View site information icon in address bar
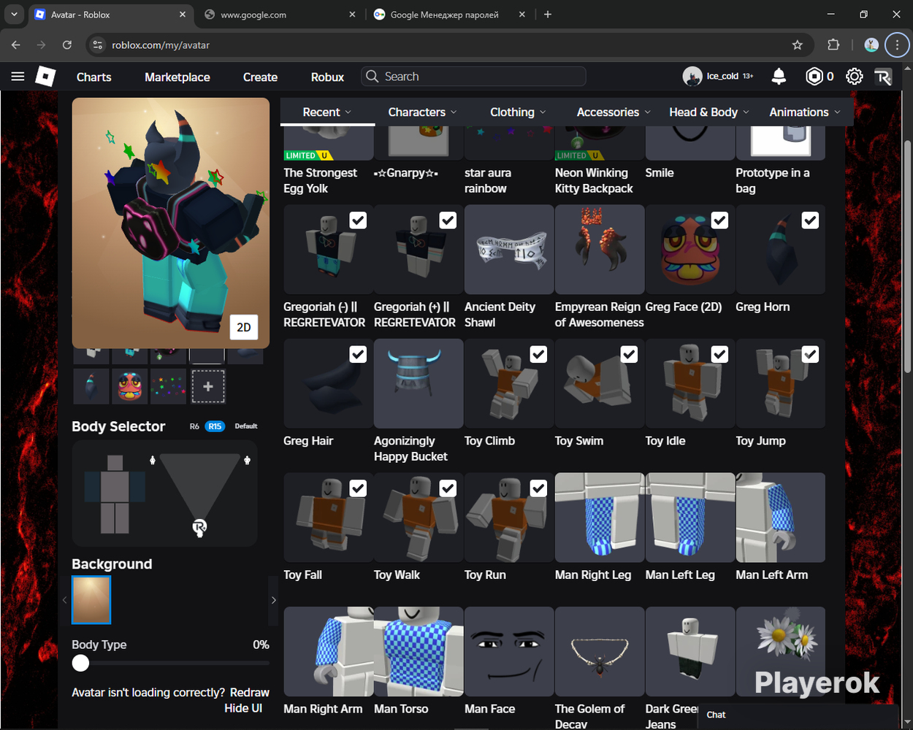Viewport: 913px width, 730px height. tap(99, 45)
